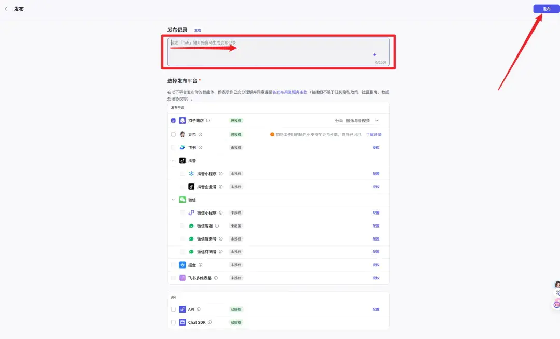Click the 扣子商店 platform icon
Viewport: 560px width, 339px height.
(182, 121)
